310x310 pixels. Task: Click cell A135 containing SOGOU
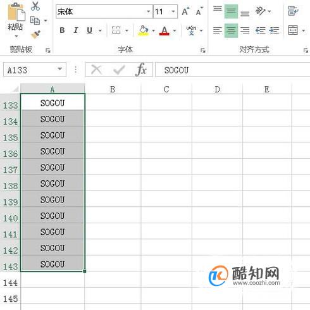53,135
